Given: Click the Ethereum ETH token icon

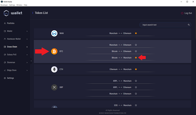Looking at the screenshot, I should pyautogui.click(x=54, y=69).
